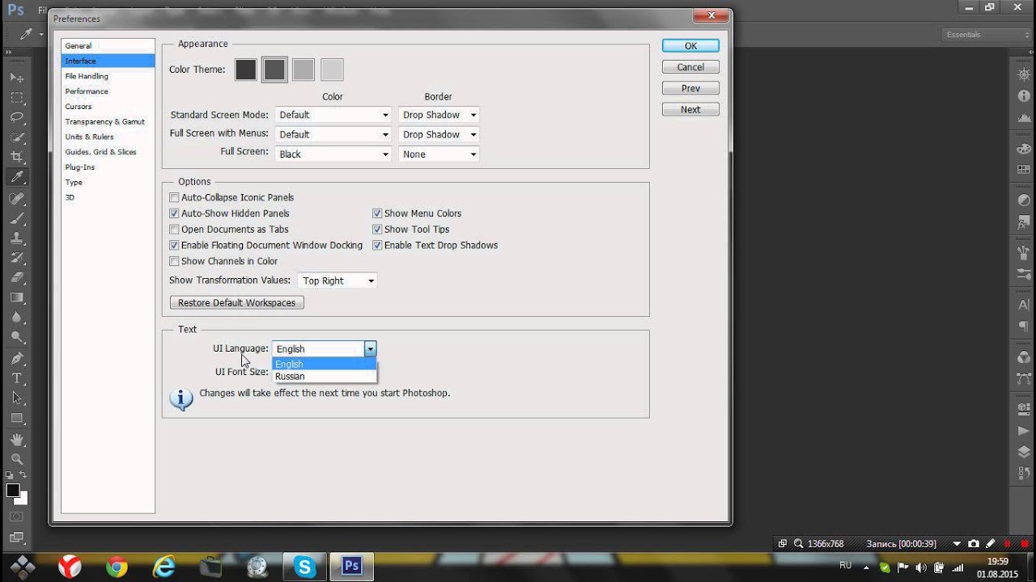This screenshot has height=582, width=1036.
Task: Select the Quick Selection tool
Action: click(x=17, y=137)
